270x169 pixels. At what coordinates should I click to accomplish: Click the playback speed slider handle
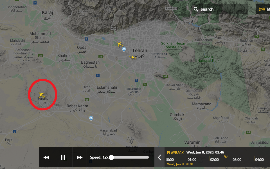(x=111, y=157)
